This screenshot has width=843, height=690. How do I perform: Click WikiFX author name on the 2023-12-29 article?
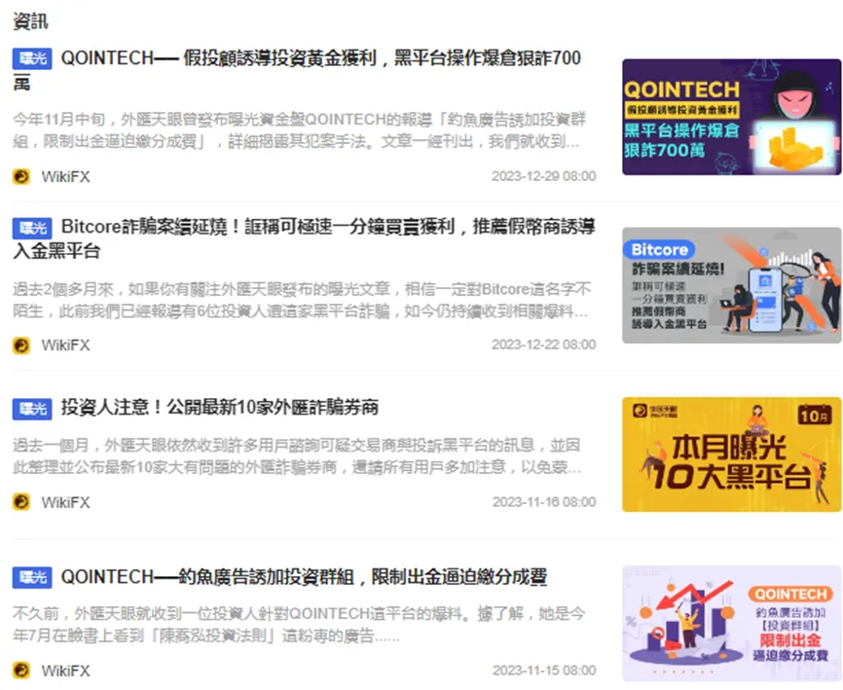click(x=65, y=177)
